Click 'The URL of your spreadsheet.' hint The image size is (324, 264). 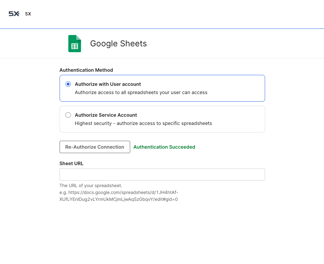[x=91, y=185]
